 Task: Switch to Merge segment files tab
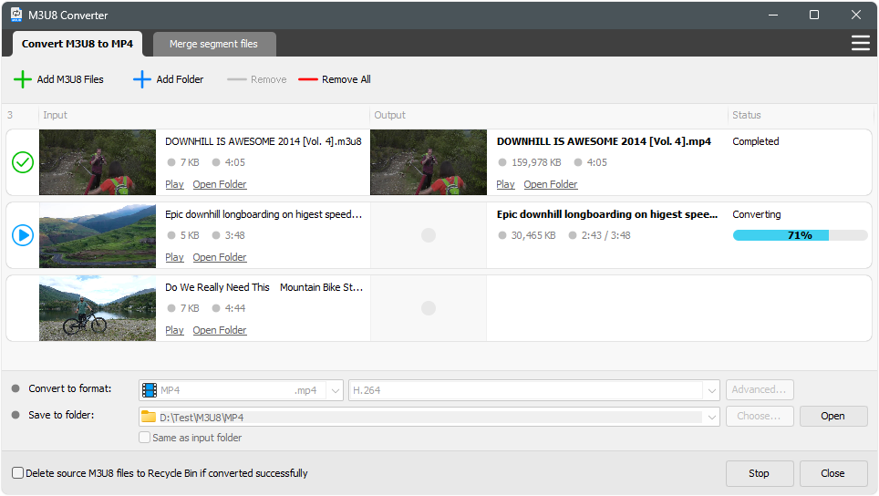coord(213,44)
